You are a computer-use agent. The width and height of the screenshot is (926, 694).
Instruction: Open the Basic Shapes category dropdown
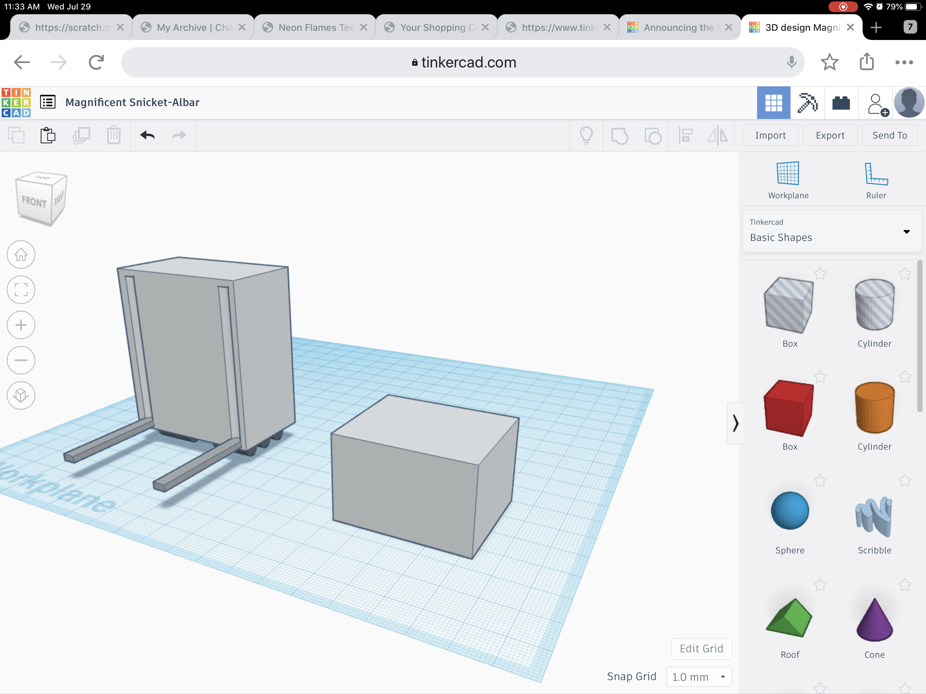831,231
